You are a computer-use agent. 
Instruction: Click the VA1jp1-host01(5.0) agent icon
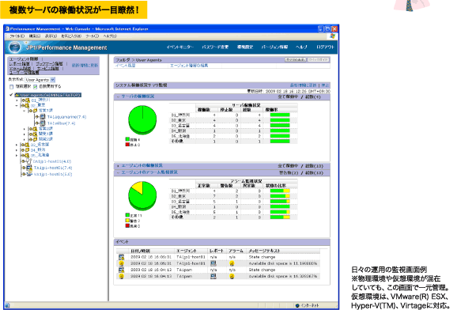[28, 174]
